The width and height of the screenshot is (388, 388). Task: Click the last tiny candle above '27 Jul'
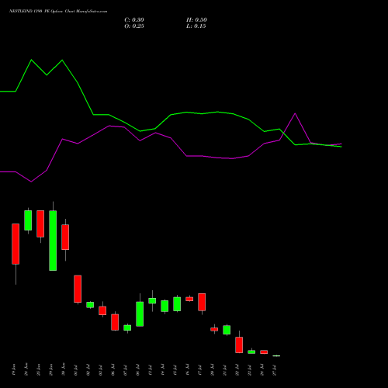point(276,356)
